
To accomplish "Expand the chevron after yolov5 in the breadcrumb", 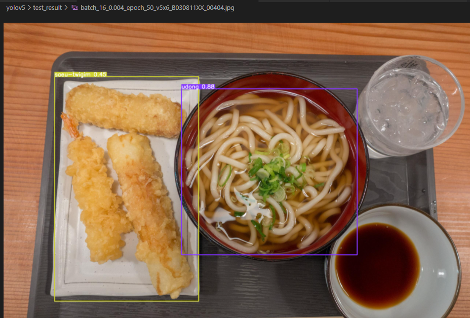I will point(29,8).
